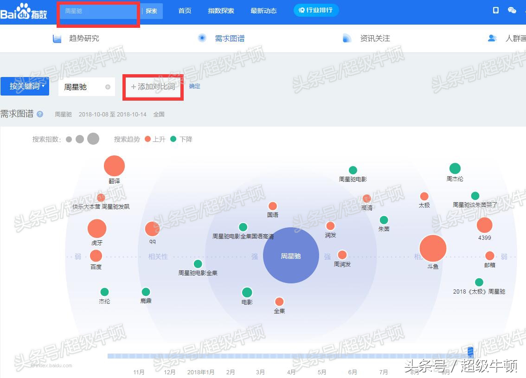Select the 斗鱼 bubble in the demand graph
Screen dimensions: 526x378
coord(432,249)
